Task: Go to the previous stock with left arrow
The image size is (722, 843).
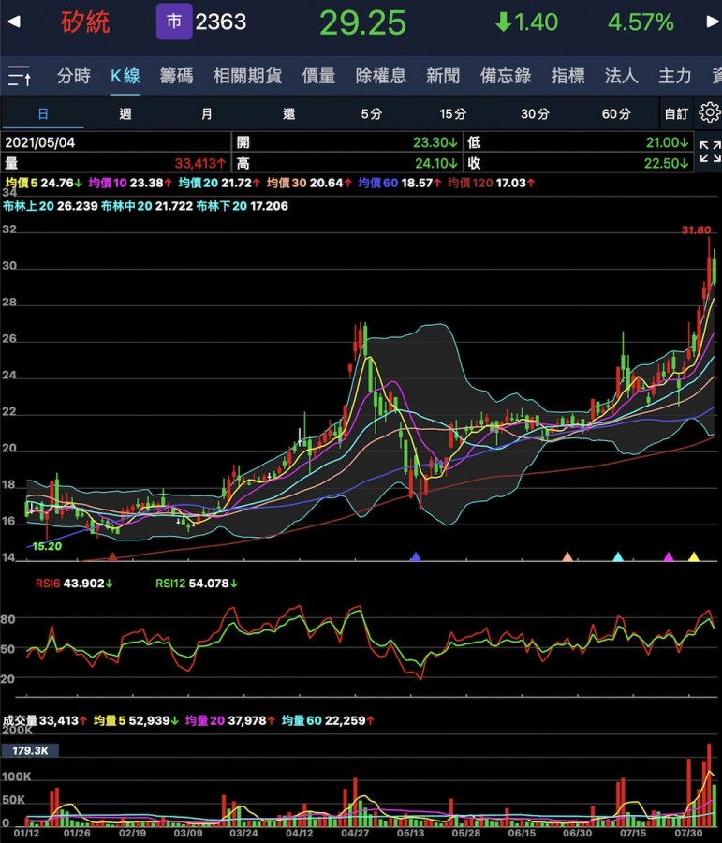Action: pos(12,22)
